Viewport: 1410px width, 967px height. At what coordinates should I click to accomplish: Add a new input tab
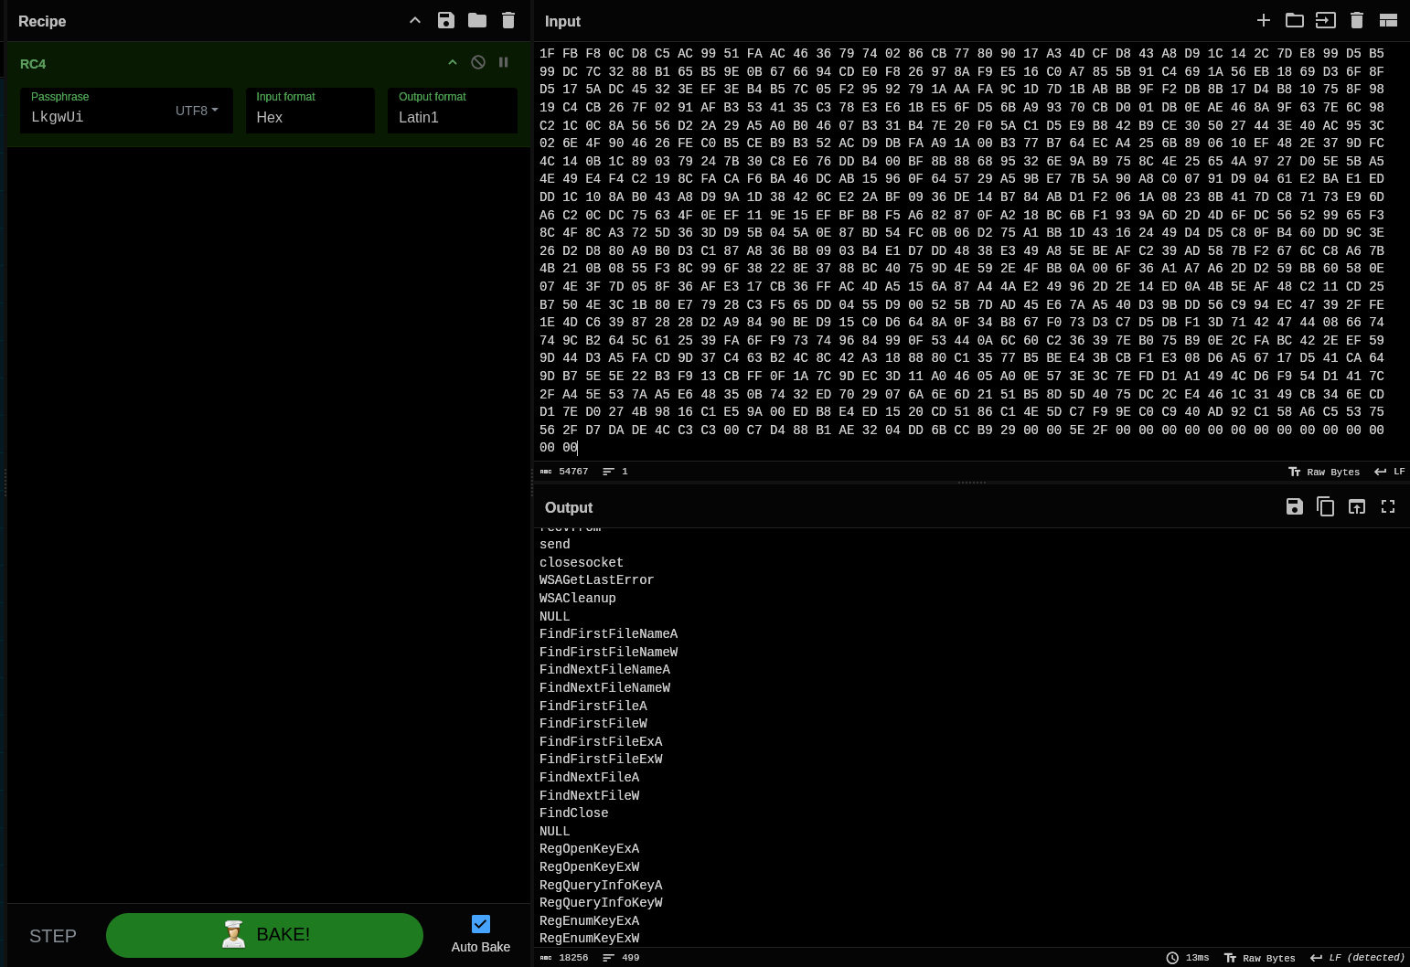(x=1264, y=20)
